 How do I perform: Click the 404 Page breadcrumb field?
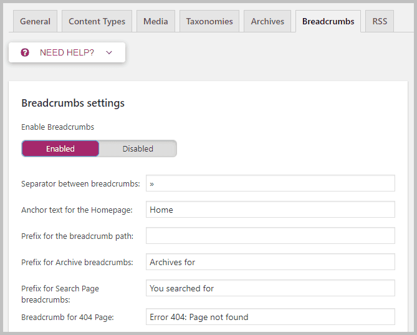click(x=270, y=317)
